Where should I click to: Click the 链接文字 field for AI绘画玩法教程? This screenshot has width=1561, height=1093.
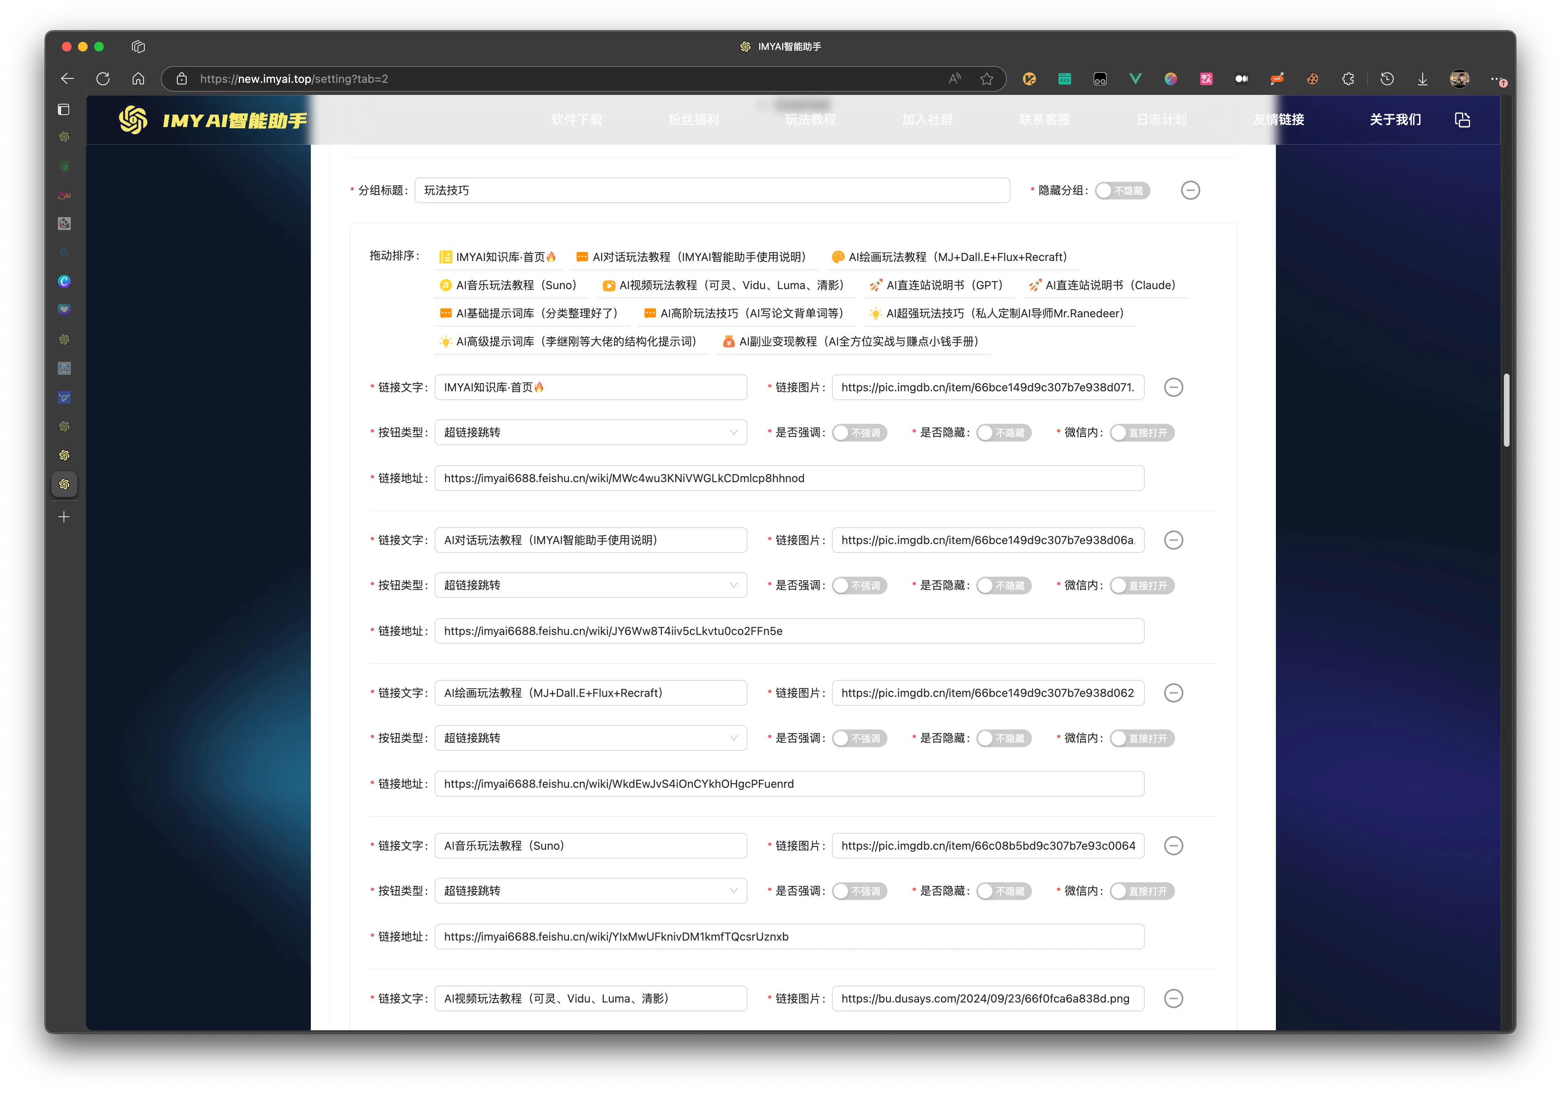(591, 693)
